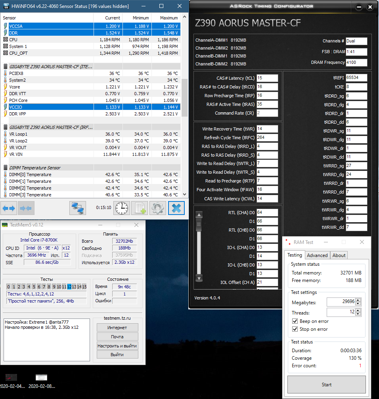Click the RAM Test title bar icon

[288, 242]
